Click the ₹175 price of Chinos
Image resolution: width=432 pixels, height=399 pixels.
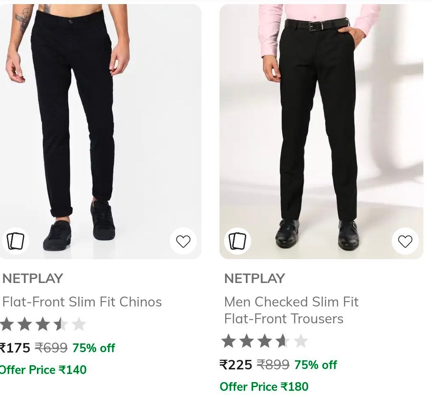(15, 348)
